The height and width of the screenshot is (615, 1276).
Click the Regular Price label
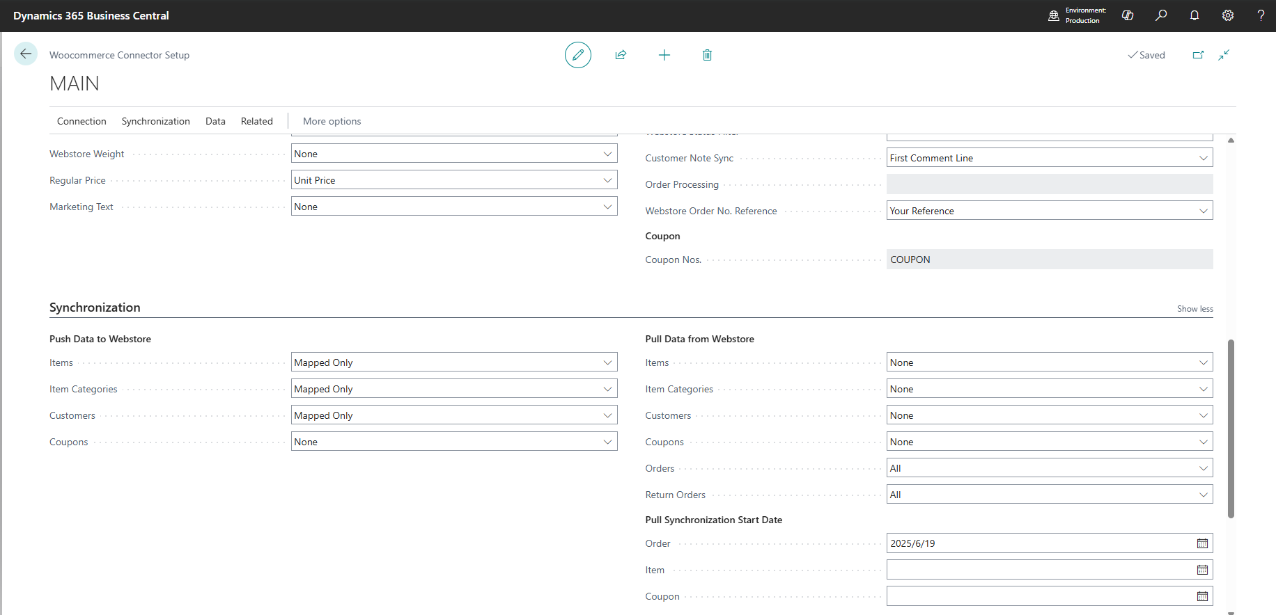pos(77,180)
